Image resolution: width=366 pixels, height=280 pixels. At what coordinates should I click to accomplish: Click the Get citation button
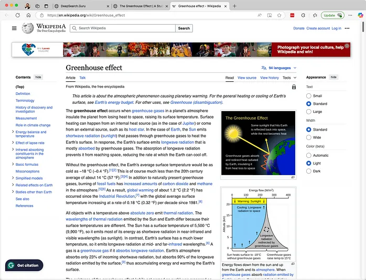click(x=24, y=266)
